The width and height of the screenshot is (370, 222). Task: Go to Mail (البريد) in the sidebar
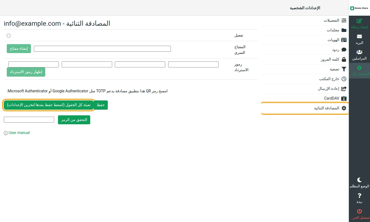[359, 39]
